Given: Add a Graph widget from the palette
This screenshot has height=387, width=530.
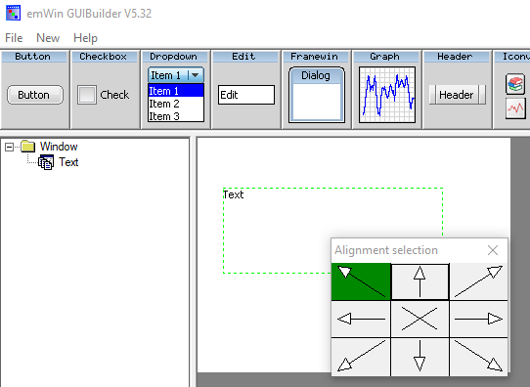Looking at the screenshot, I should (387, 90).
